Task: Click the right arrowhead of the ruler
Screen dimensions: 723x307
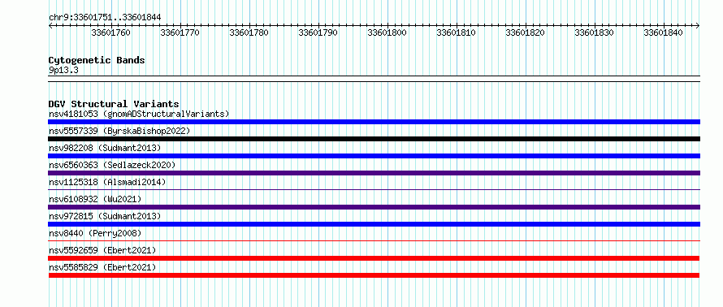Action: [698, 26]
